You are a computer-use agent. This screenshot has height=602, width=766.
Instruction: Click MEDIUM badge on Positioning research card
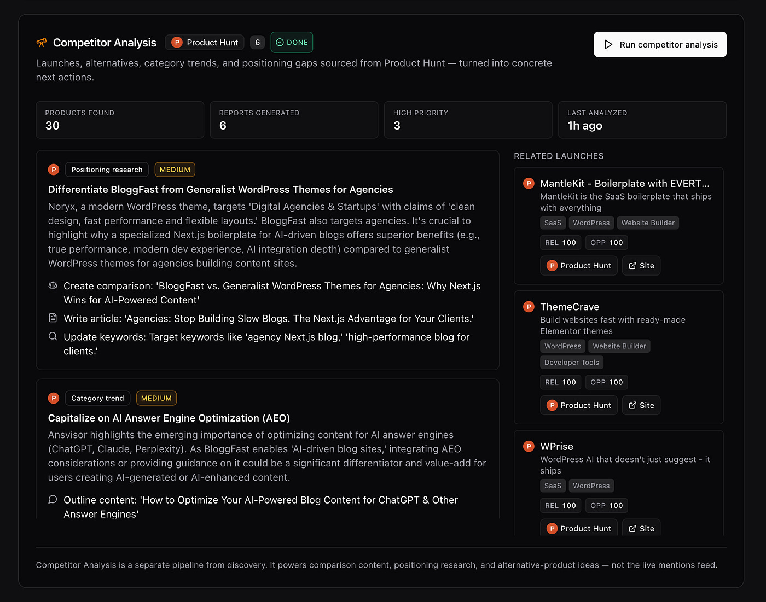tap(175, 170)
